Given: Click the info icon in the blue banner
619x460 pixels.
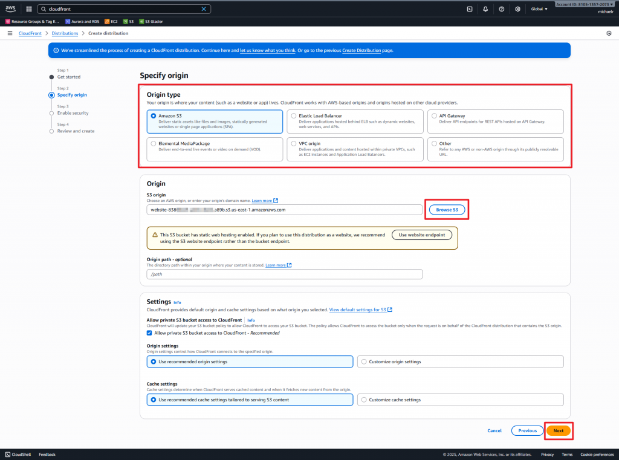Looking at the screenshot, I should tap(56, 50).
